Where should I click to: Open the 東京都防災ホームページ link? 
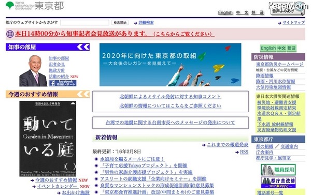[x=280, y=64]
